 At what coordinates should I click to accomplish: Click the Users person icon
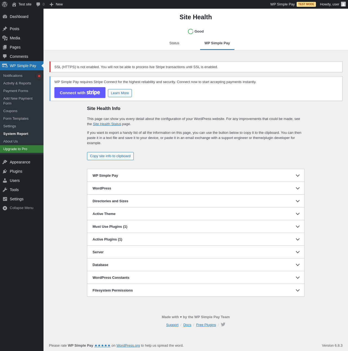tap(5, 181)
